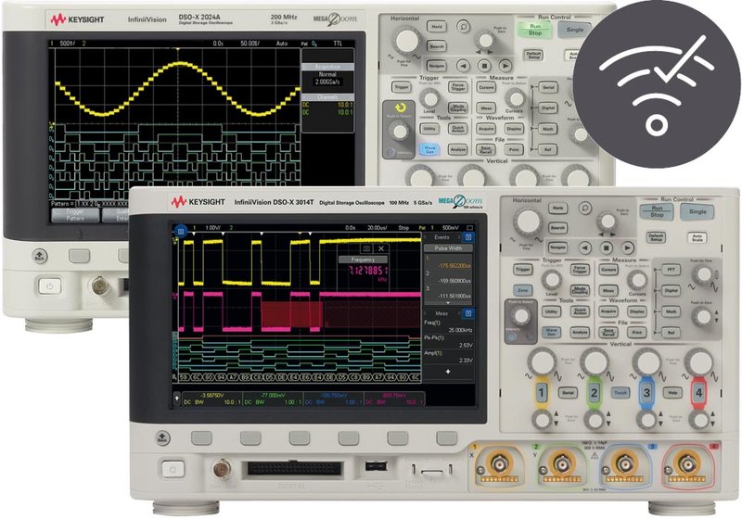742x519 pixels.
Task: Expand channel info bar using the up arrow
Action: pyautogui.click(x=176, y=398)
